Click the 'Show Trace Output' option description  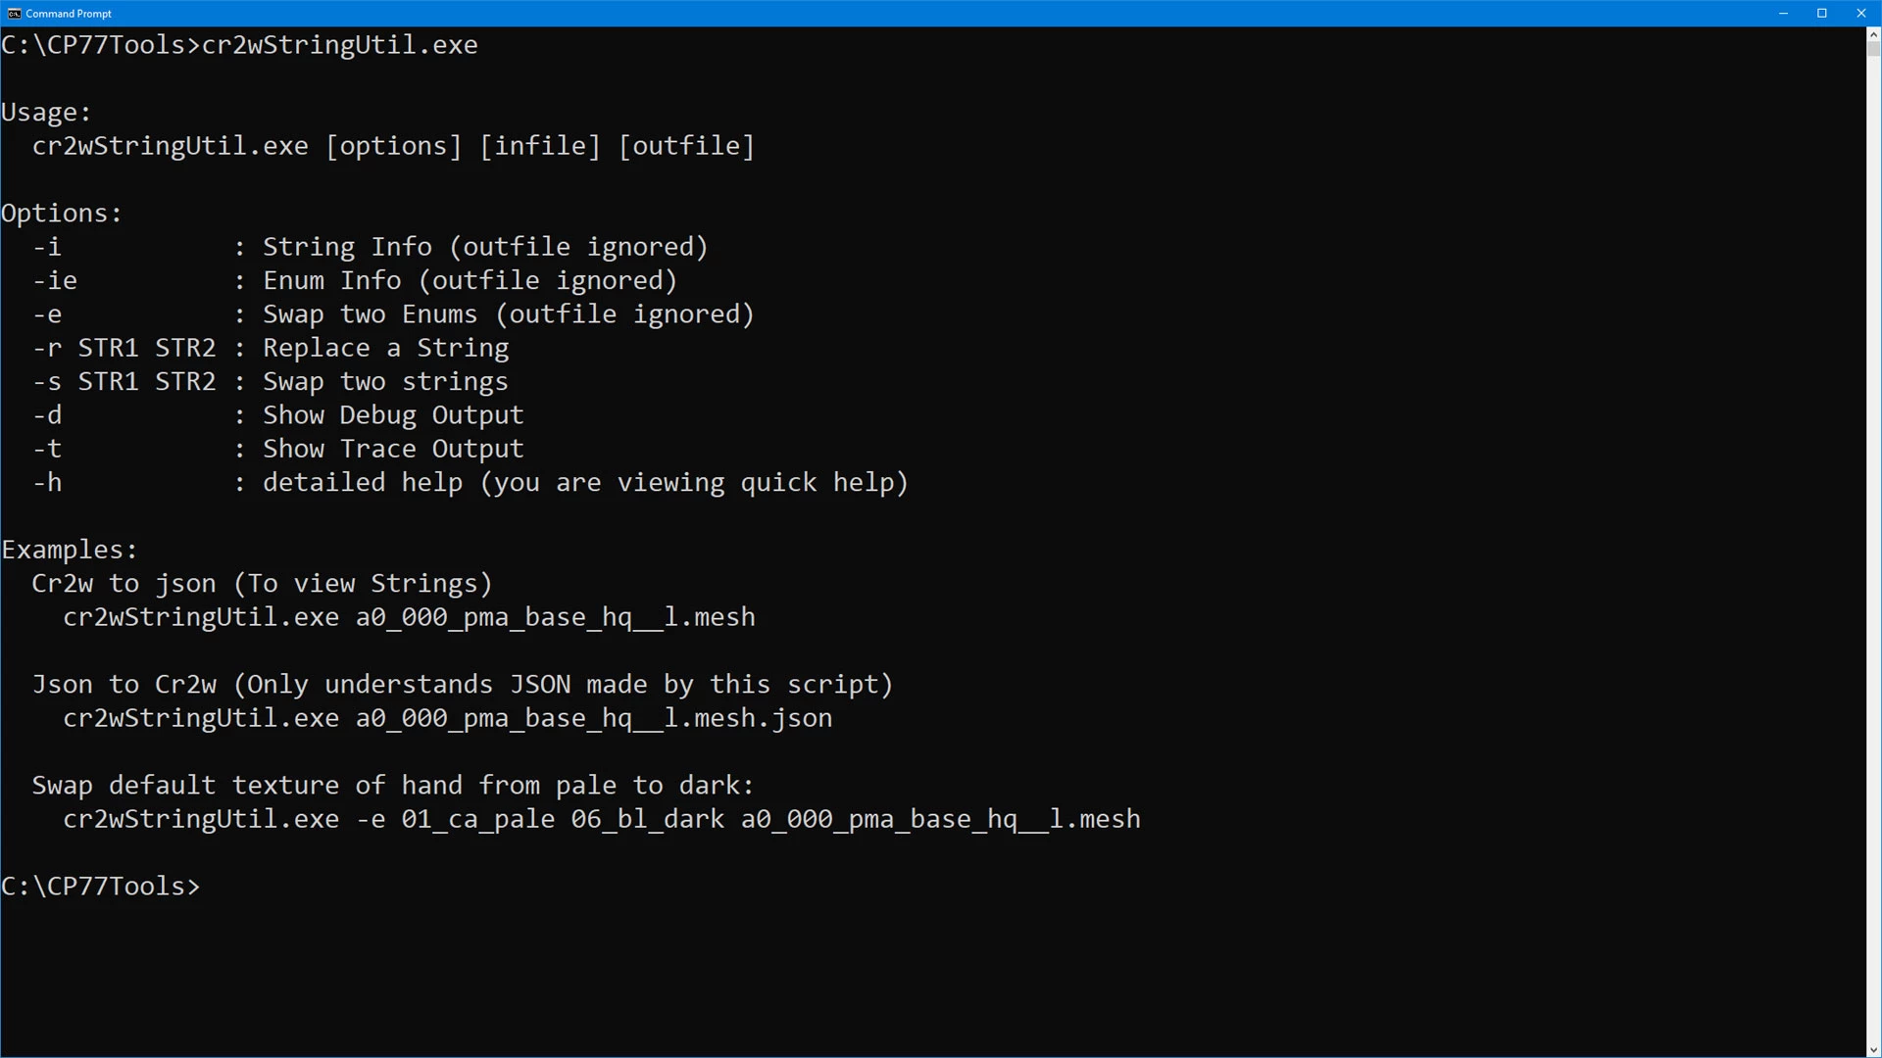pyautogui.click(x=393, y=449)
